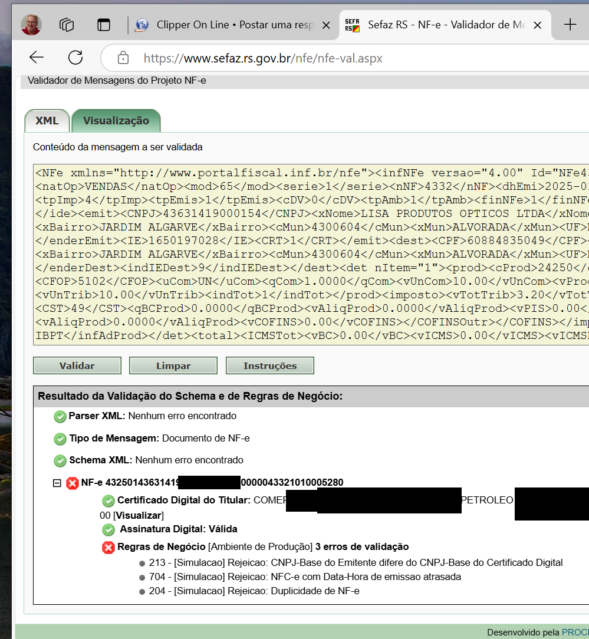Go back to previous page

click(37, 57)
